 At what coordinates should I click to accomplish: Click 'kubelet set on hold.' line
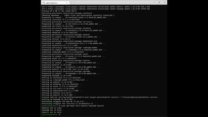coord(52,108)
